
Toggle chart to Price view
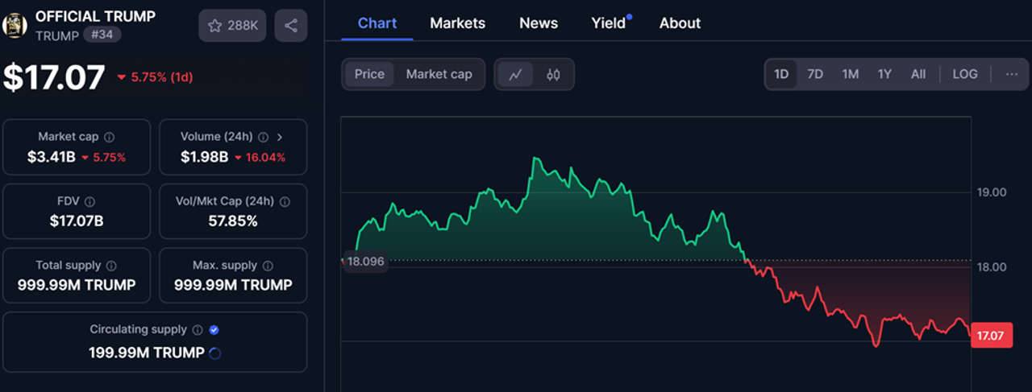point(369,74)
